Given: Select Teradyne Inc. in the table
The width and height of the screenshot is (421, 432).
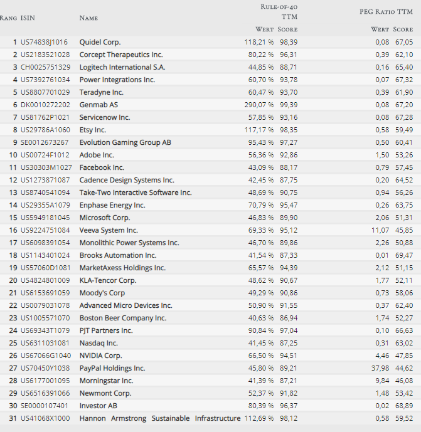Looking at the screenshot, I should tap(101, 92).
